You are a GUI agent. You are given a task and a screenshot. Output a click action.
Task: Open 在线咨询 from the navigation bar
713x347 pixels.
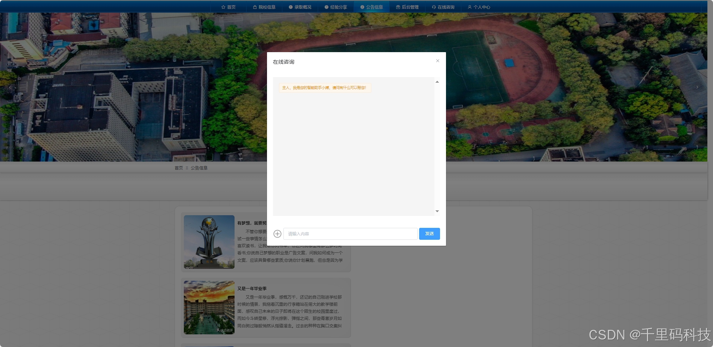443,7
